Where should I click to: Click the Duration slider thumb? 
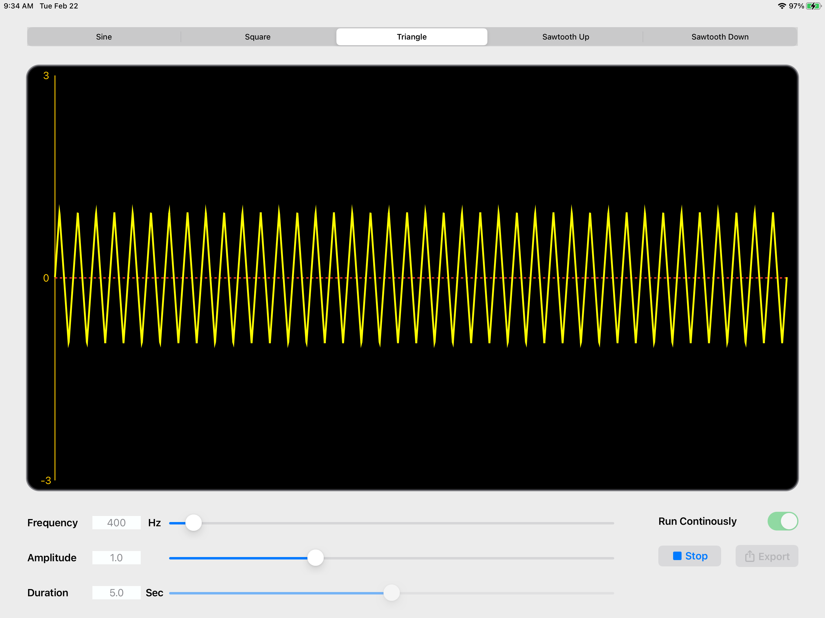coord(391,593)
